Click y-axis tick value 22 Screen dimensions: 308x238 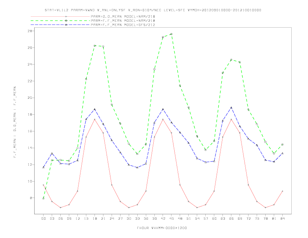click(30, 81)
